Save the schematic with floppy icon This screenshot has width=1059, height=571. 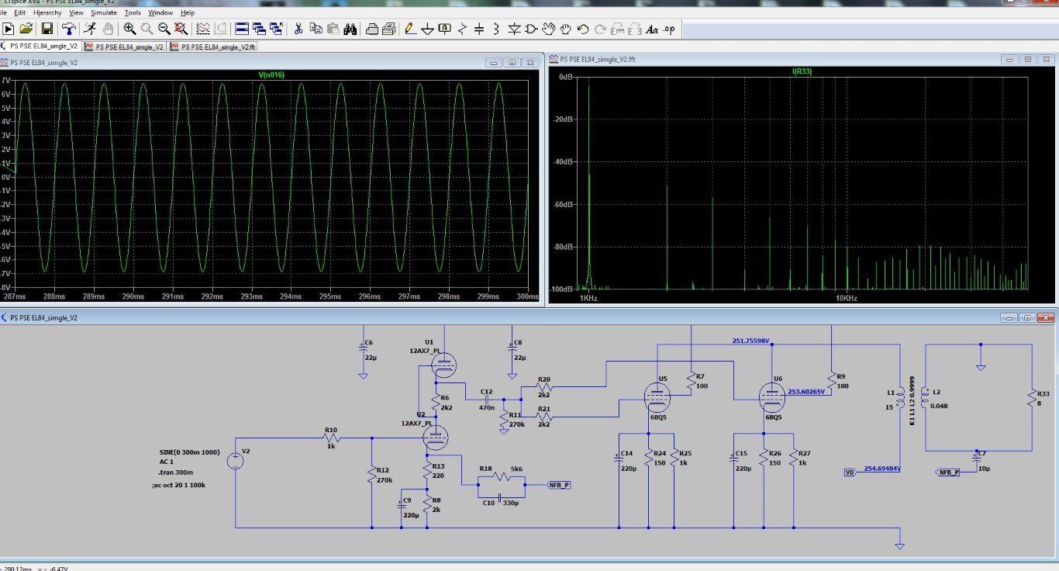coord(47,29)
